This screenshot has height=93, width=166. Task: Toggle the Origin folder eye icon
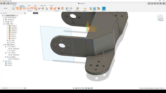point(6,22)
